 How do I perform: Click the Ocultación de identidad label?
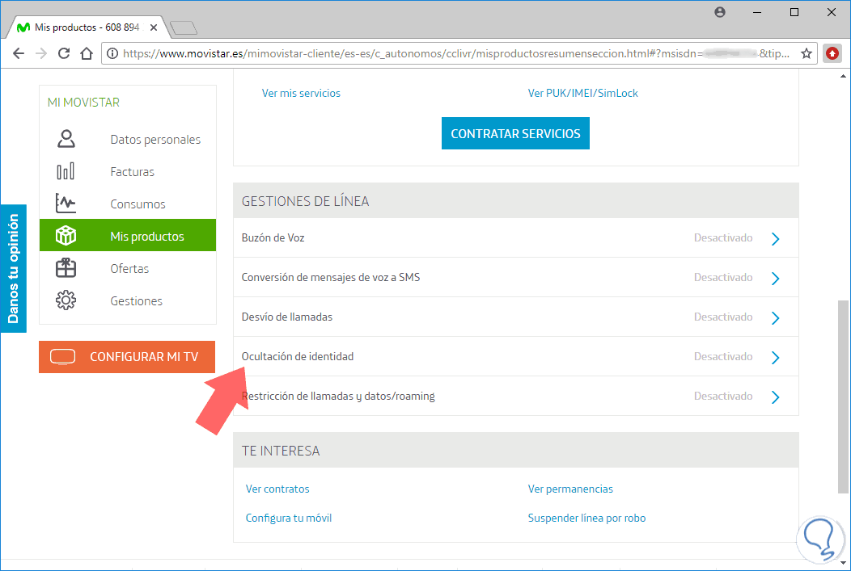tap(298, 356)
